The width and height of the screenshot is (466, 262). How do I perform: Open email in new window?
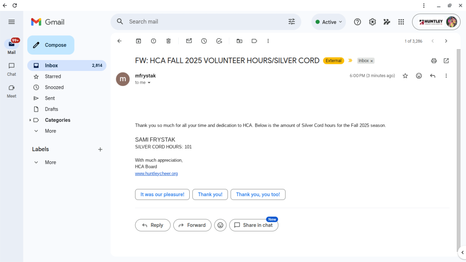pyautogui.click(x=446, y=61)
